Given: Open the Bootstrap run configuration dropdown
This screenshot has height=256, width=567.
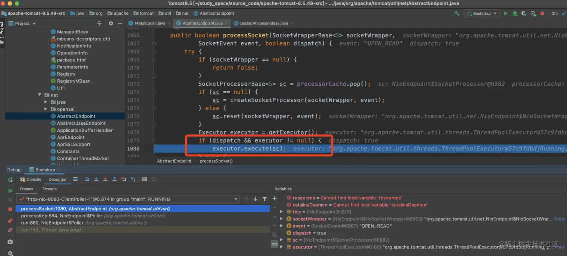Looking at the screenshot, I should 481,13.
